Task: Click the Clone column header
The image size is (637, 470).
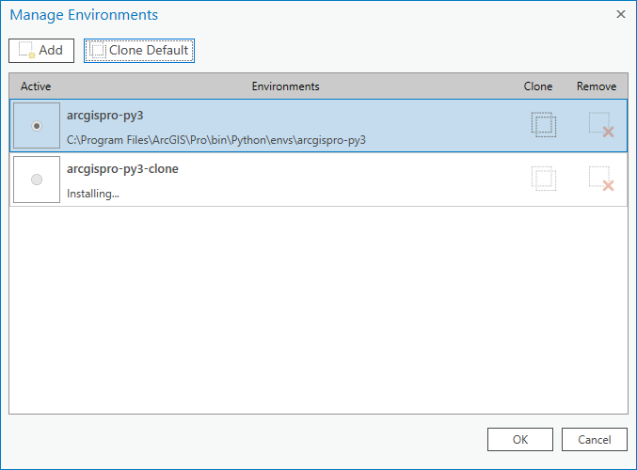Action: click(x=538, y=86)
